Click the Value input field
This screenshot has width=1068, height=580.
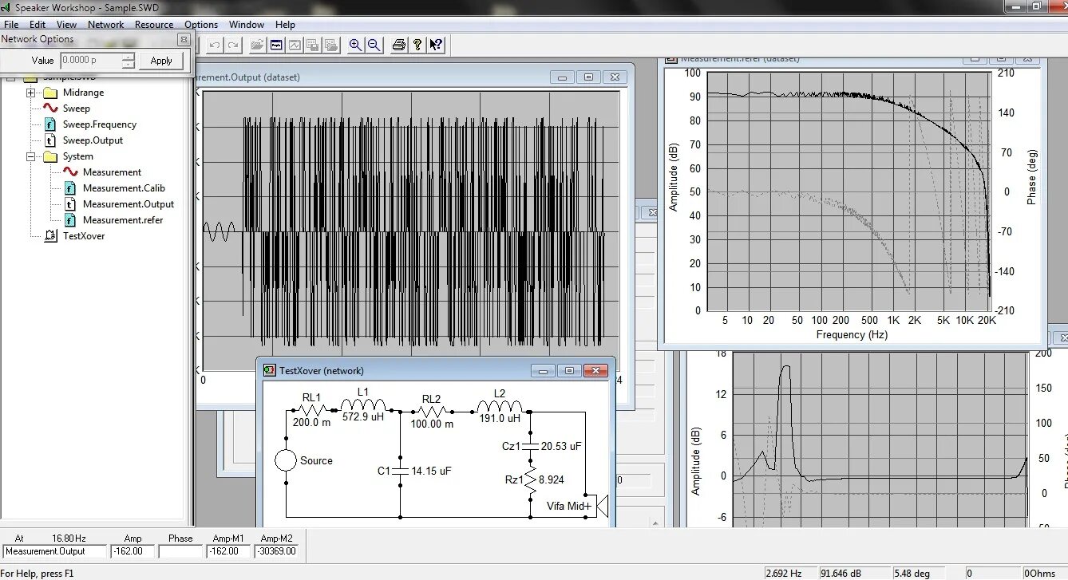89,61
